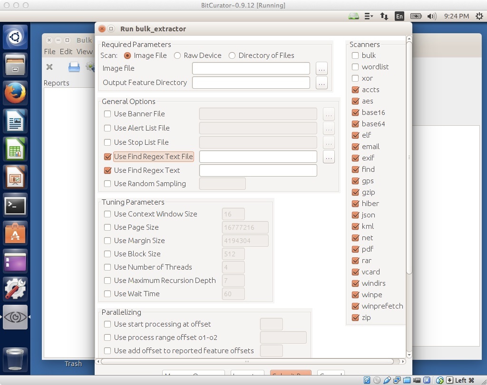This screenshot has width=487, height=385.
Task: Browse for Find Regex Text File
Action: [x=329, y=157]
